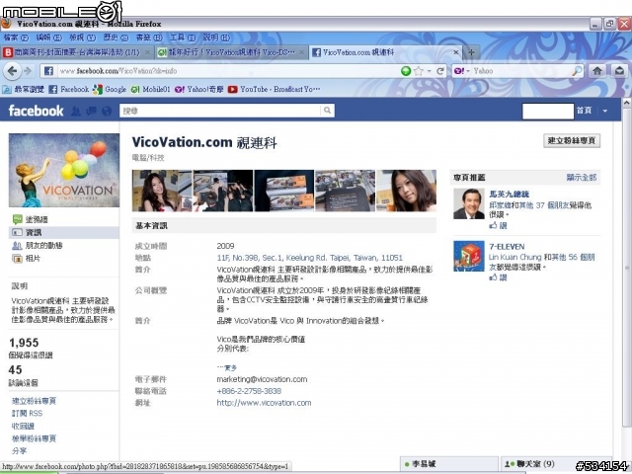Open the 歷史 menu

point(116,38)
